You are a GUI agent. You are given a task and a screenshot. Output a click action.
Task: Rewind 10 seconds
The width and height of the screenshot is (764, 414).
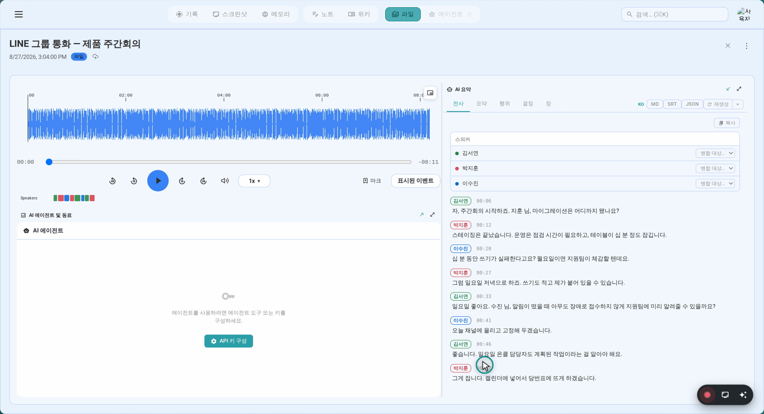click(134, 181)
